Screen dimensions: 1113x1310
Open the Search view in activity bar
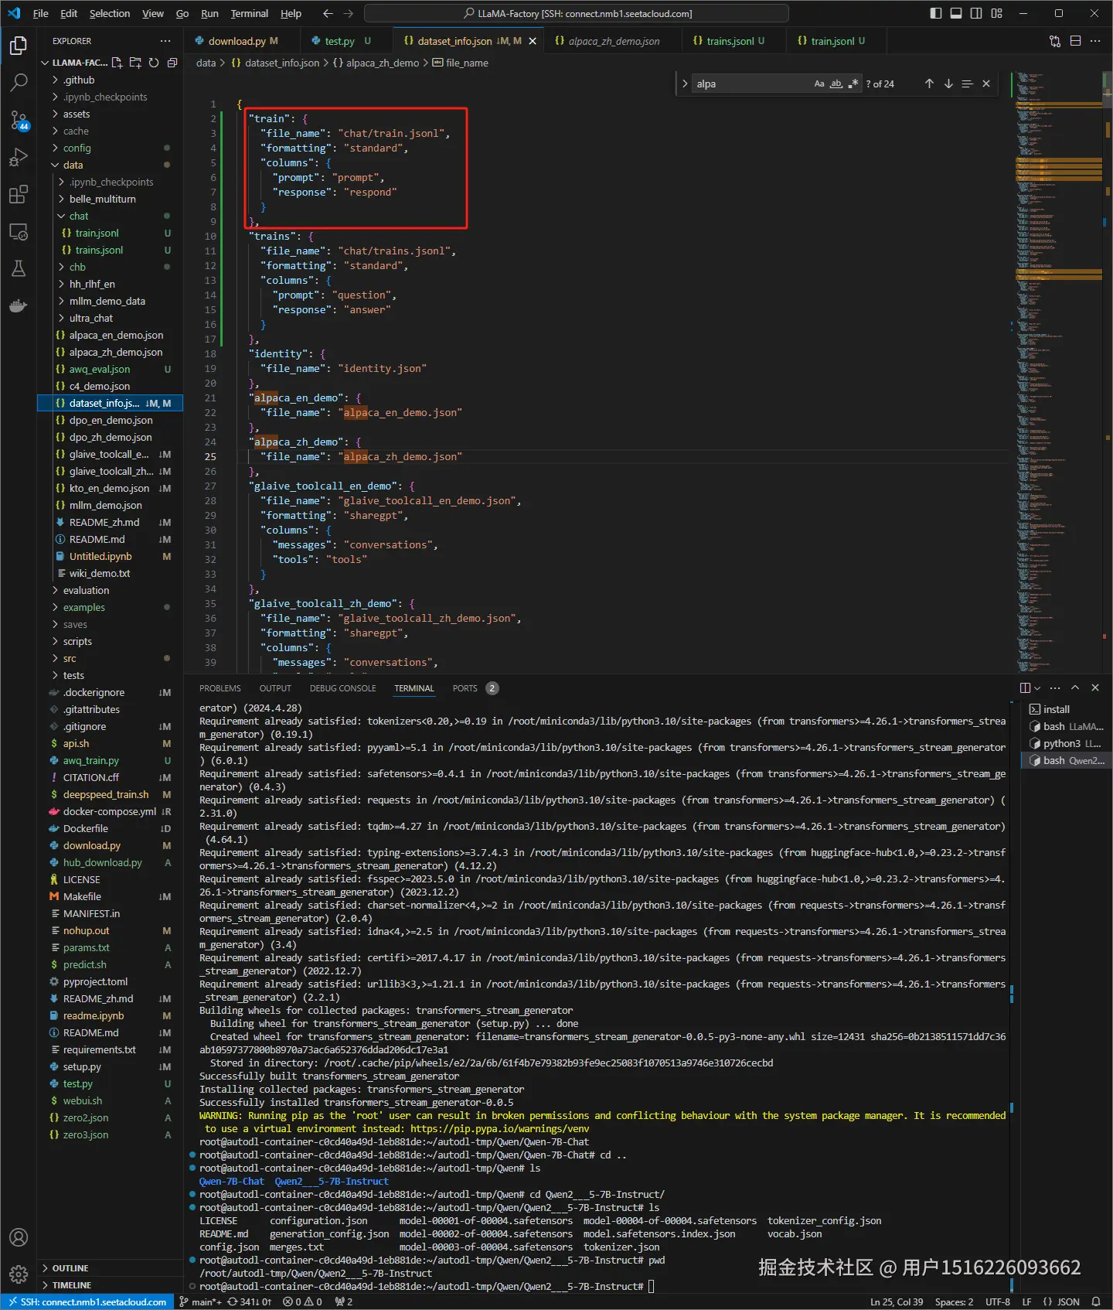(x=19, y=82)
